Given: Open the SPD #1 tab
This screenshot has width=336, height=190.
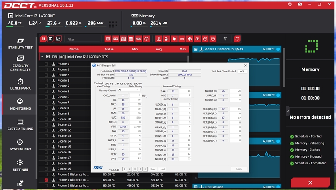Looking at the screenshot, I should [109, 84].
